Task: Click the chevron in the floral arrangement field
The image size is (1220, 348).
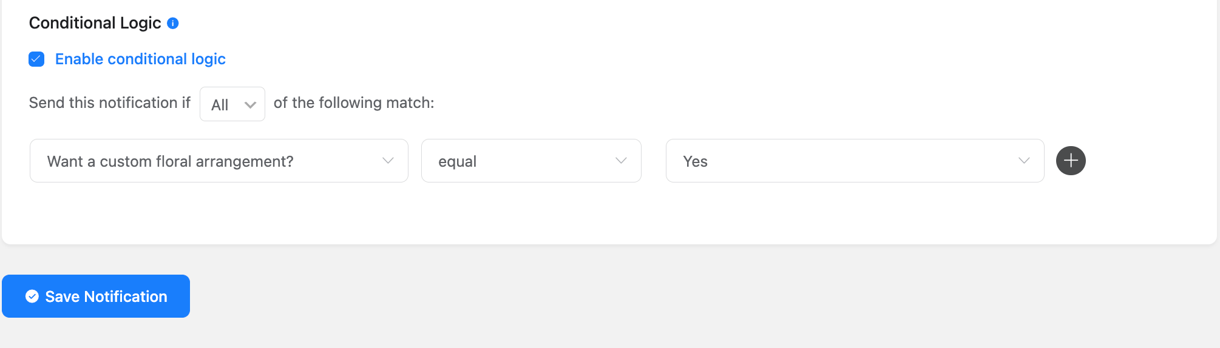Action: pos(388,161)
